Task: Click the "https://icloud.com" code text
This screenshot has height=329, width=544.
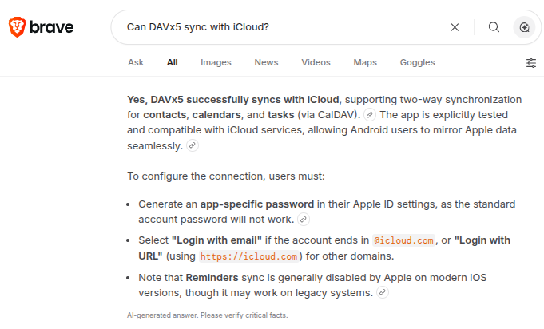Action: click(248, 256)
